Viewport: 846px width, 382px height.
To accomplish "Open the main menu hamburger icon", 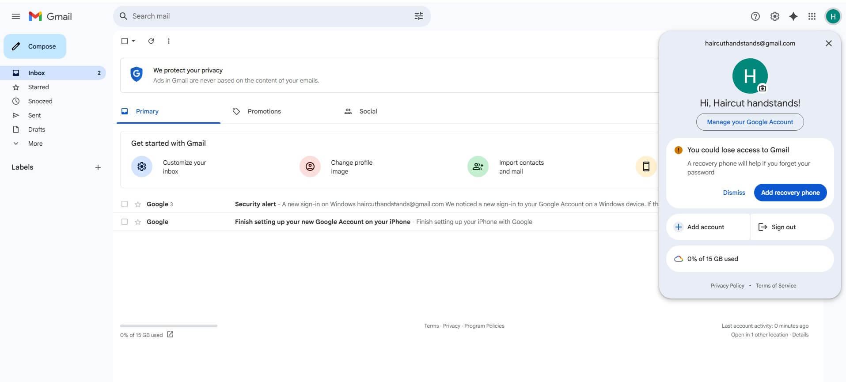I will pyautogui.click(x=16, y=16).
